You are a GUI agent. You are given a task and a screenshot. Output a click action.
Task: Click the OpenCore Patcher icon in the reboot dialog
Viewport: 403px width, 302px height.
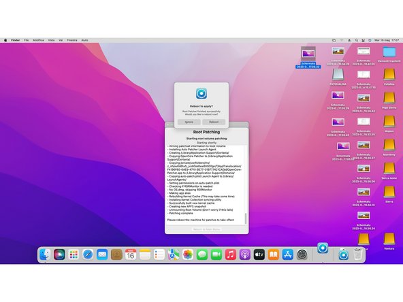(201, 93)
